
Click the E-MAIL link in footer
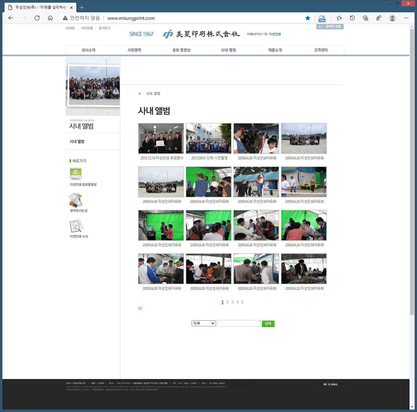tap(331, 384)
